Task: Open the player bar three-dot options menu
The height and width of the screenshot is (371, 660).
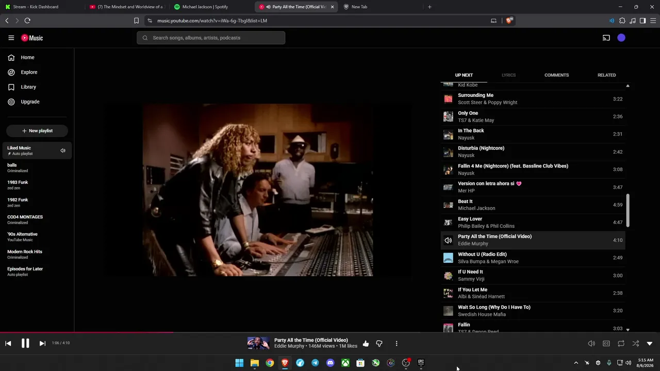Action: [x=397, y=344]
